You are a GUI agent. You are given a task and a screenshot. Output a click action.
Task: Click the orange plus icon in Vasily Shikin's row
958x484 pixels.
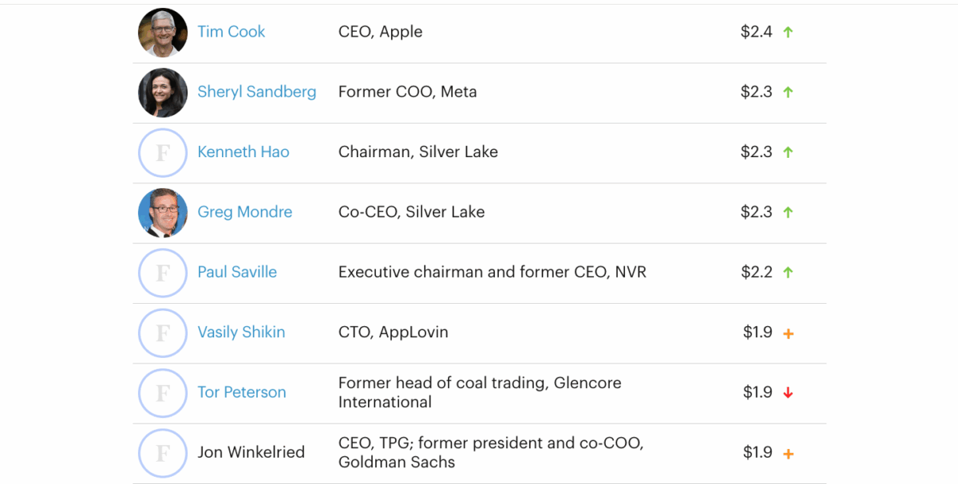(x=788, y=333)
